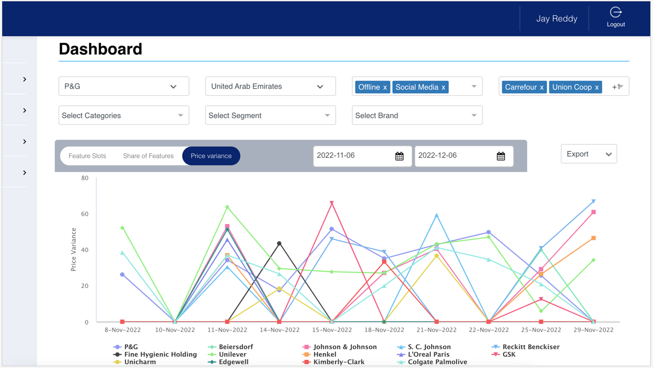Click the Jay Reddy user name

(x=556, y=19)
